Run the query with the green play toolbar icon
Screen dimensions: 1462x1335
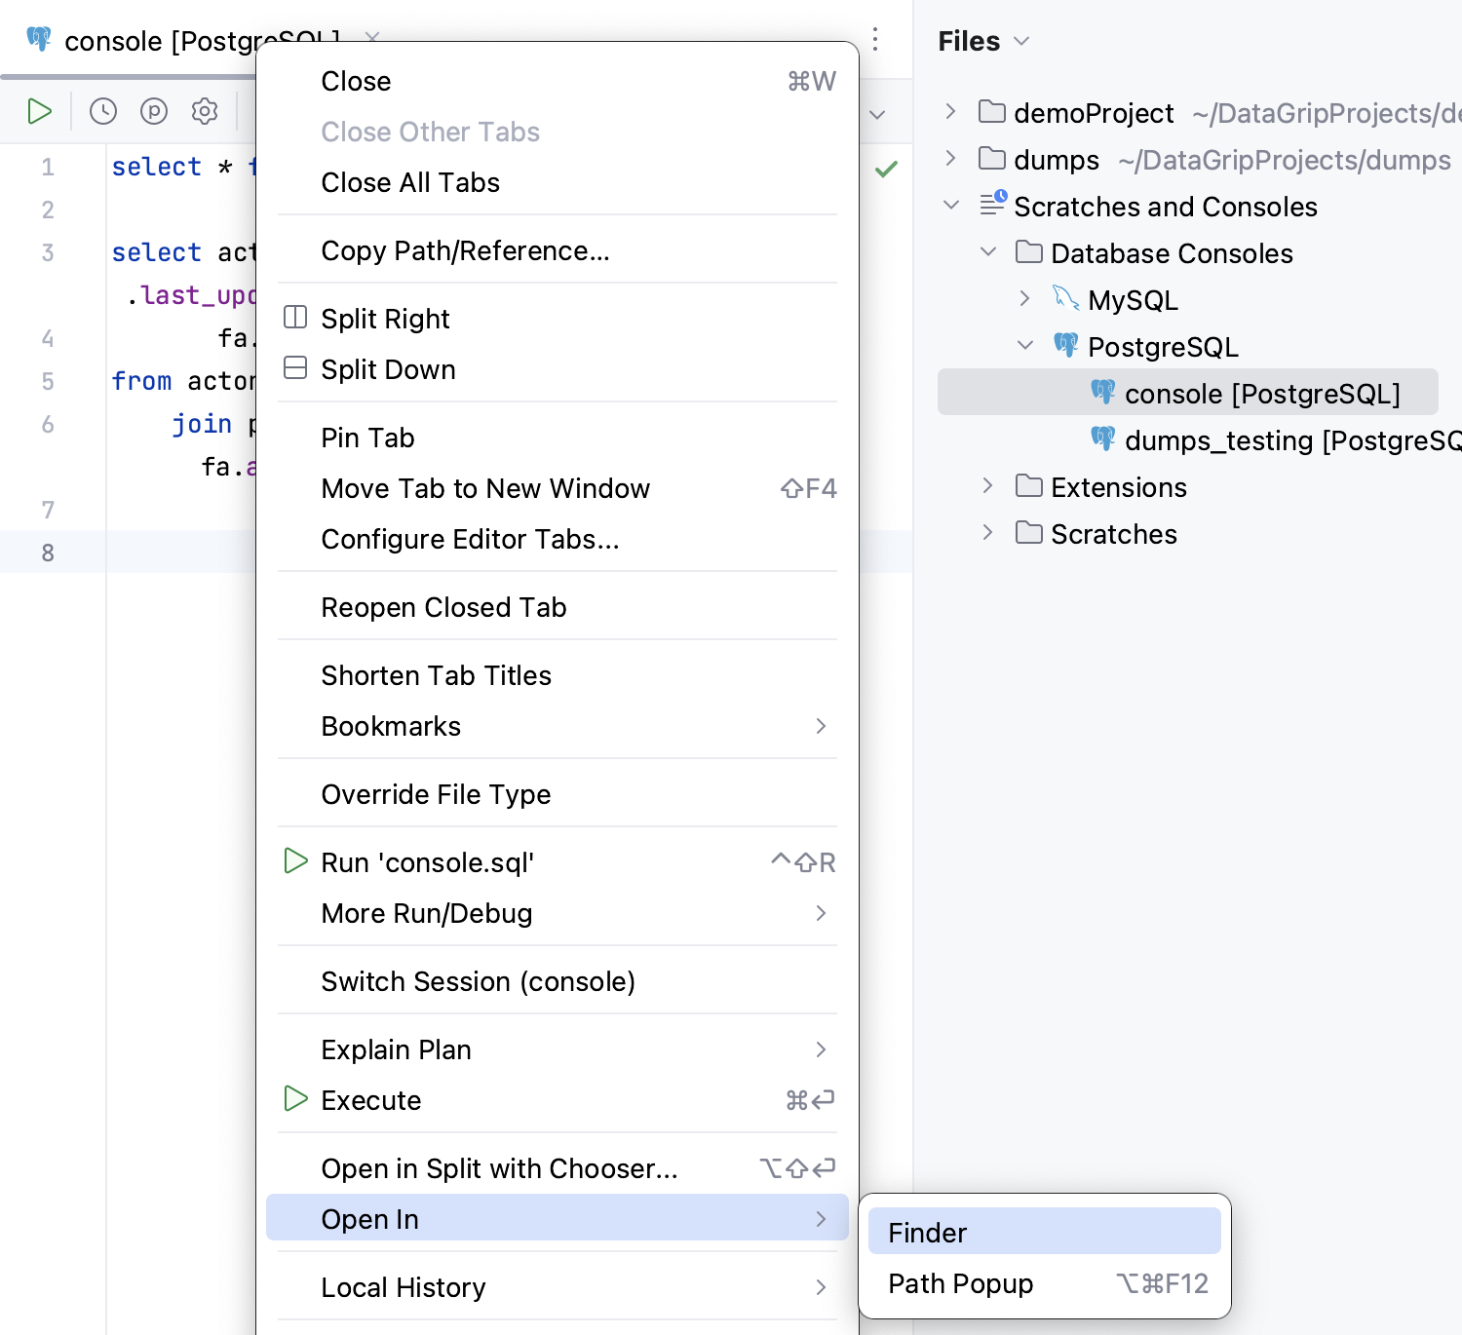point(39,111)
